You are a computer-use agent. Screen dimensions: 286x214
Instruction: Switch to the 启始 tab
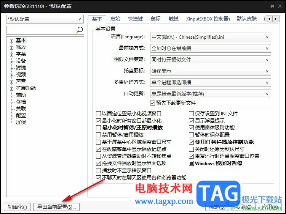pos(115,19)
